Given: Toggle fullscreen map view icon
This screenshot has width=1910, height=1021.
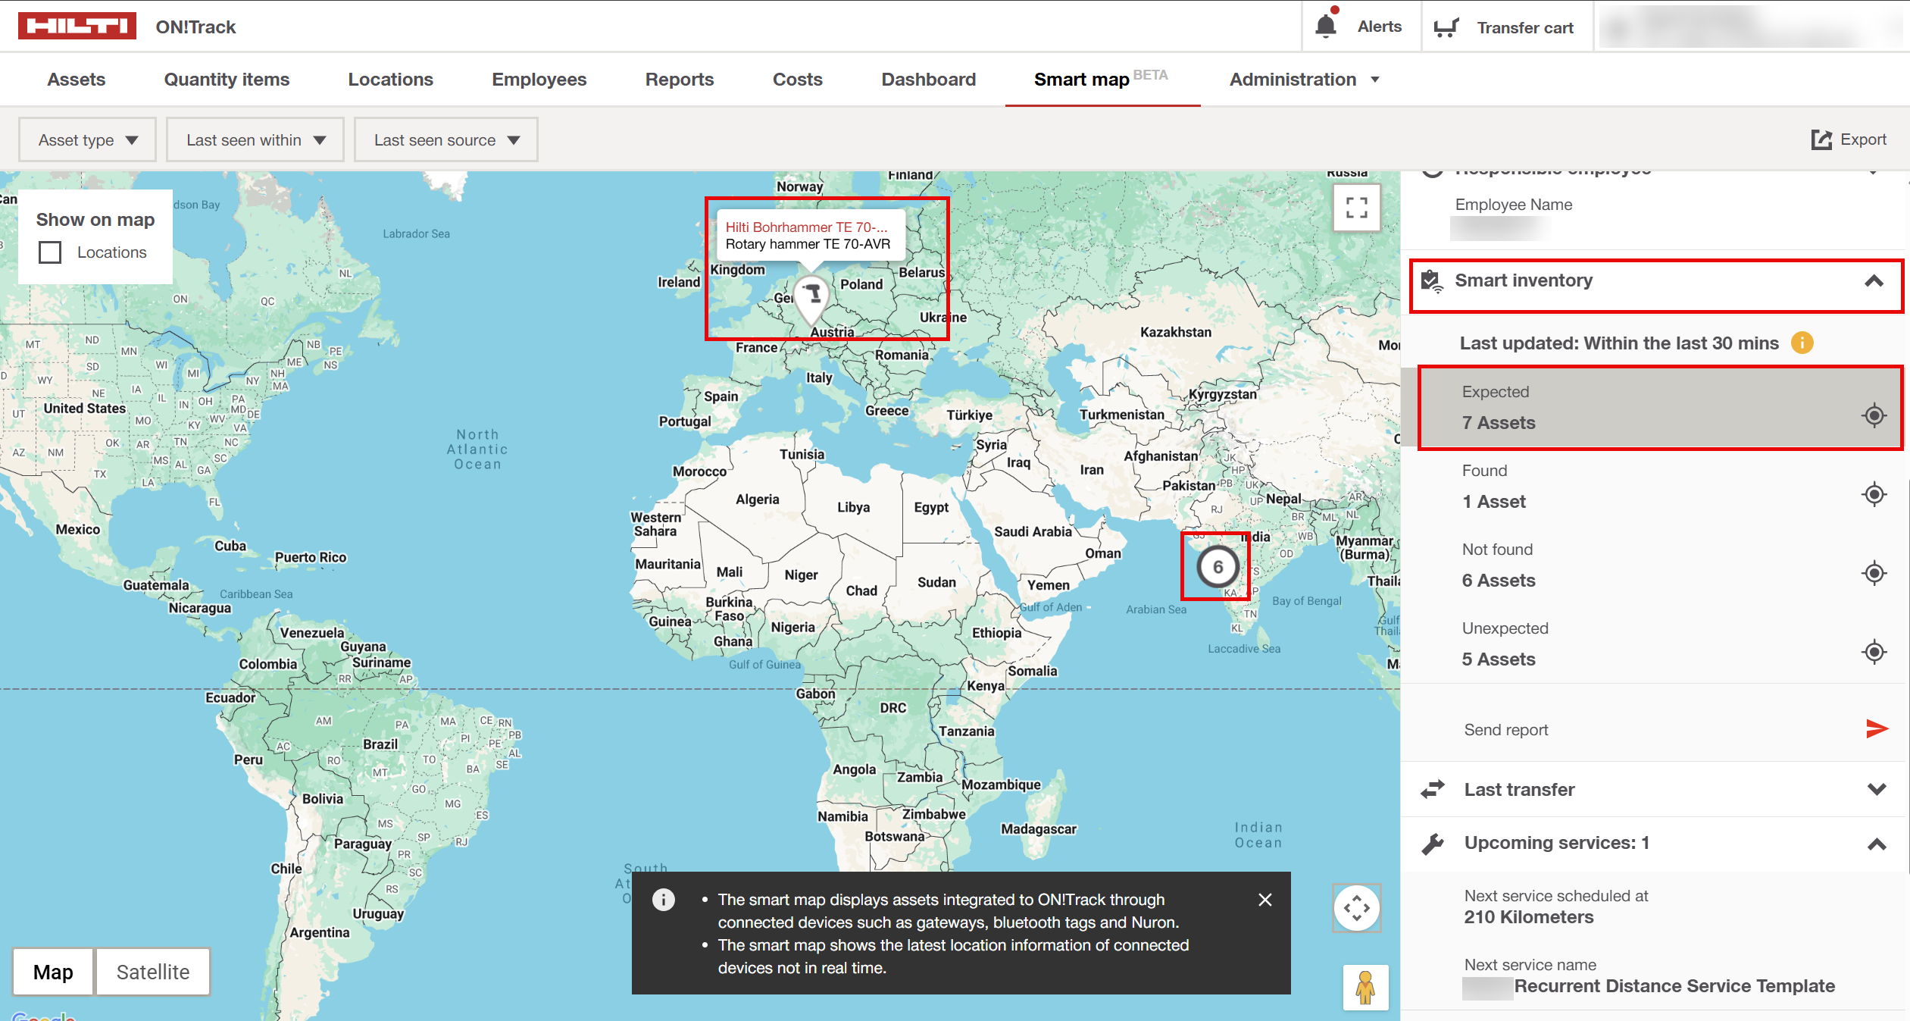Looking at the screenshot, I should pos(1356,208).
